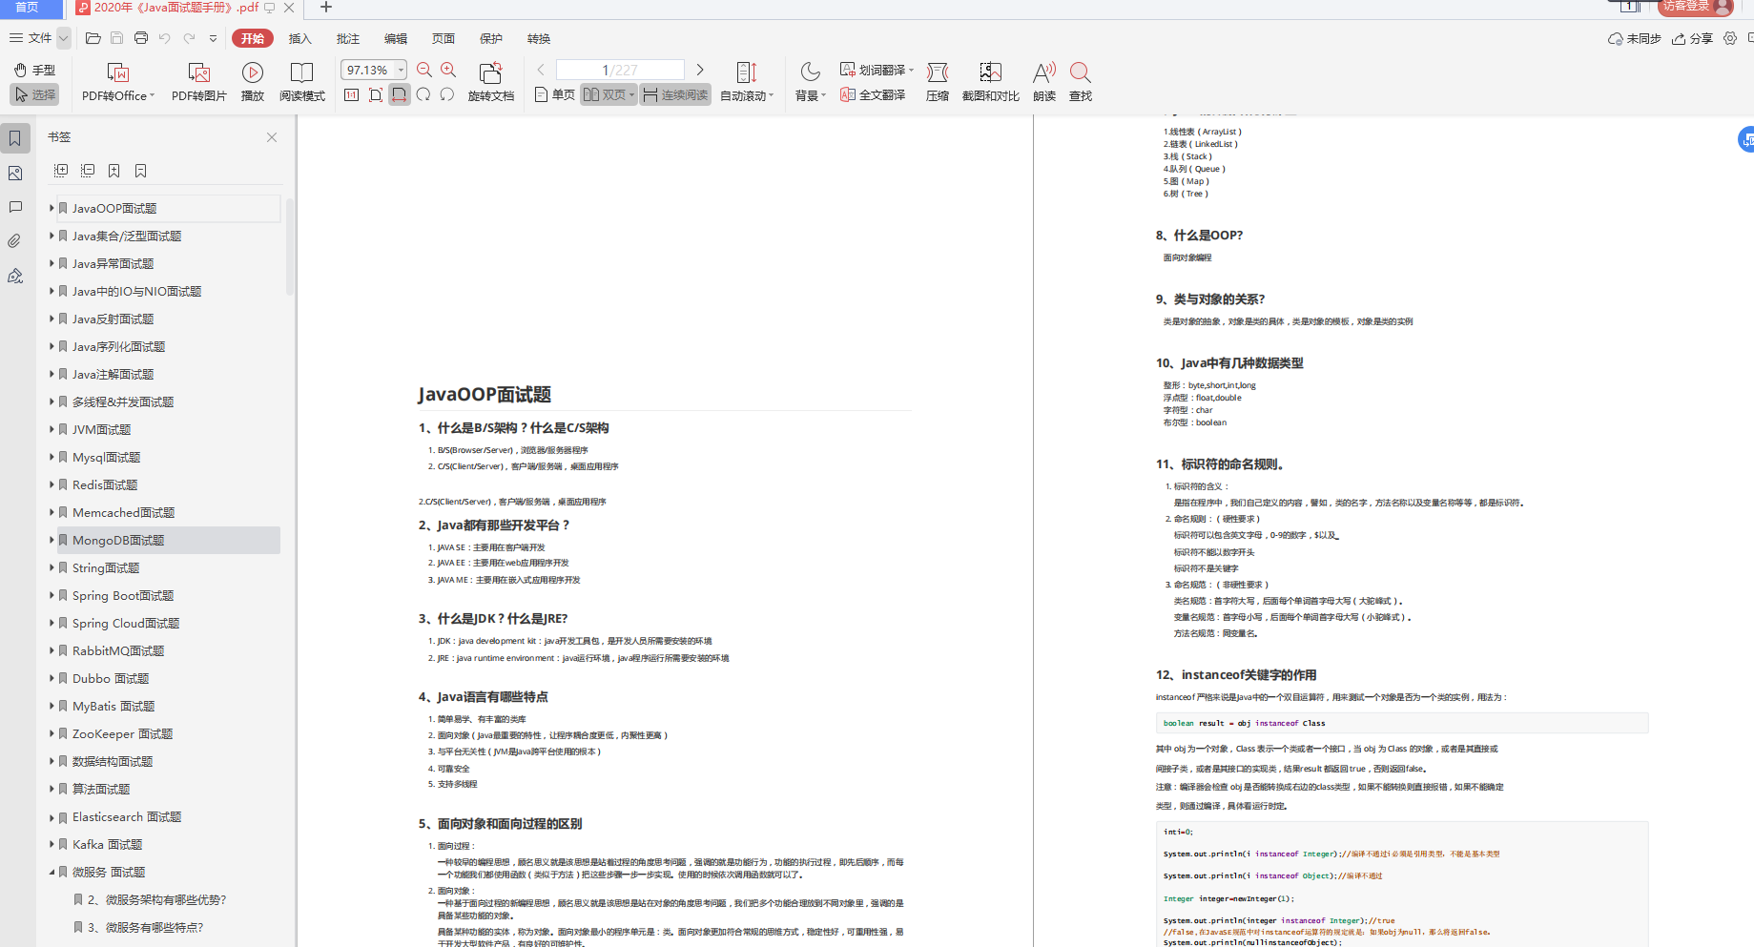This screenshot has width=1754, height=947.
Task: Activate the Select tool (选择)
Action: (34, 94)
